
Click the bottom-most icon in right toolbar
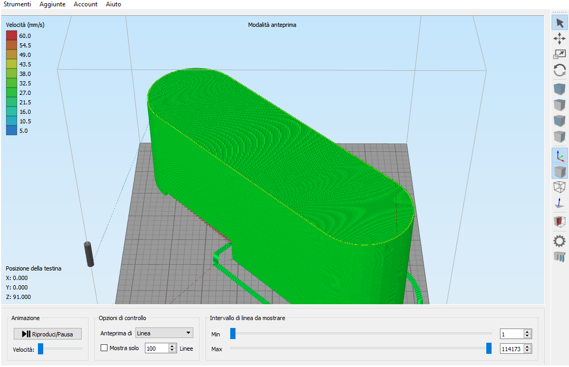point(560,257)
